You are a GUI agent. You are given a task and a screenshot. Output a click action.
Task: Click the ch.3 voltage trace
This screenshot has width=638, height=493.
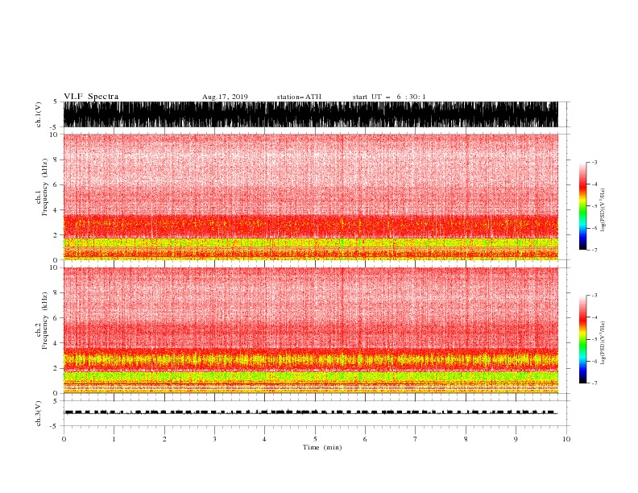310,412
